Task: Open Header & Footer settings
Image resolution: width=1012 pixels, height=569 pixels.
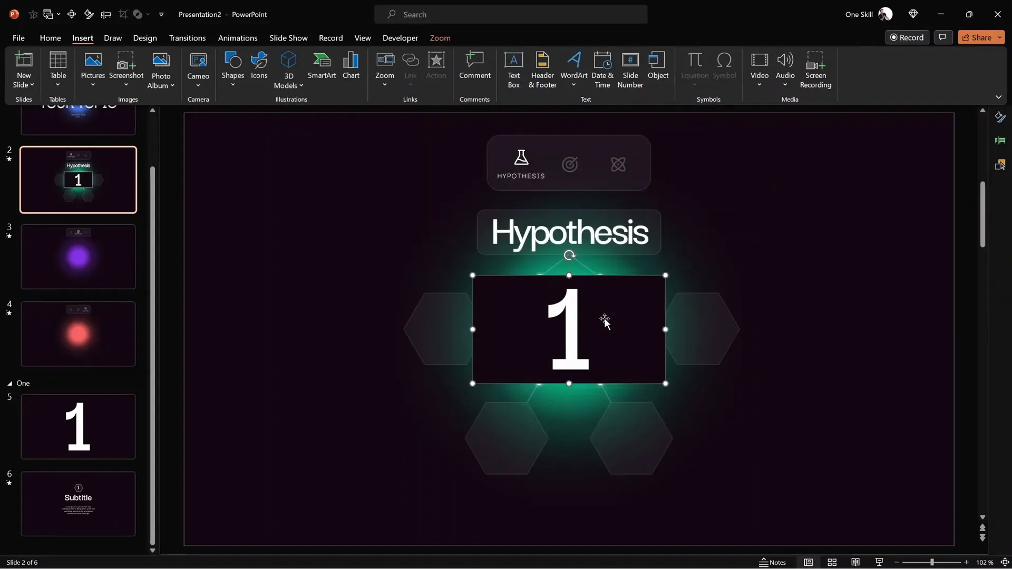Action: pos(542,70)
